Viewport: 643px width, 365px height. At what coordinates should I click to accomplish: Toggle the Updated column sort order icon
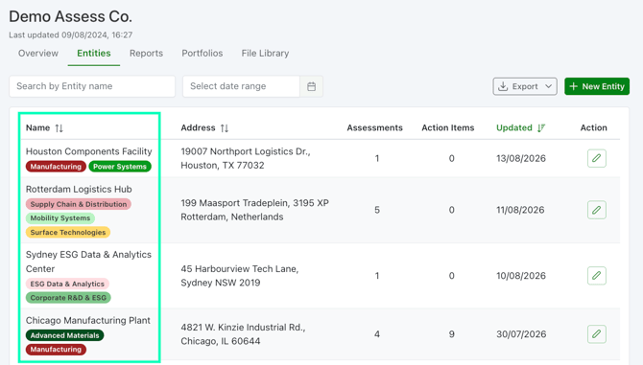click(541, 128)
